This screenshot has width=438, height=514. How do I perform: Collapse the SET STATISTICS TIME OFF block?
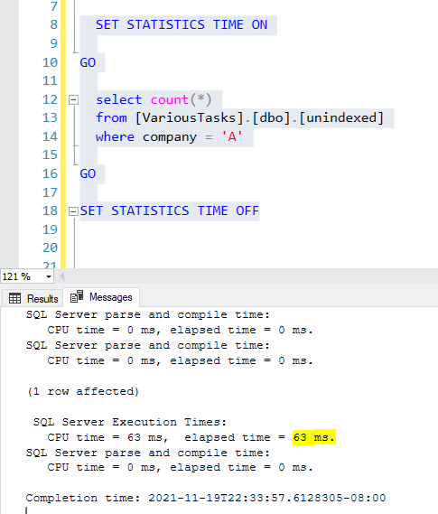(x=73, y=211)
